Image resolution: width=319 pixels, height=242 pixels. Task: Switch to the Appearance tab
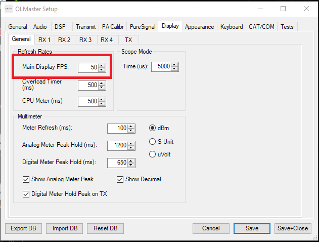tap(200, 27)
